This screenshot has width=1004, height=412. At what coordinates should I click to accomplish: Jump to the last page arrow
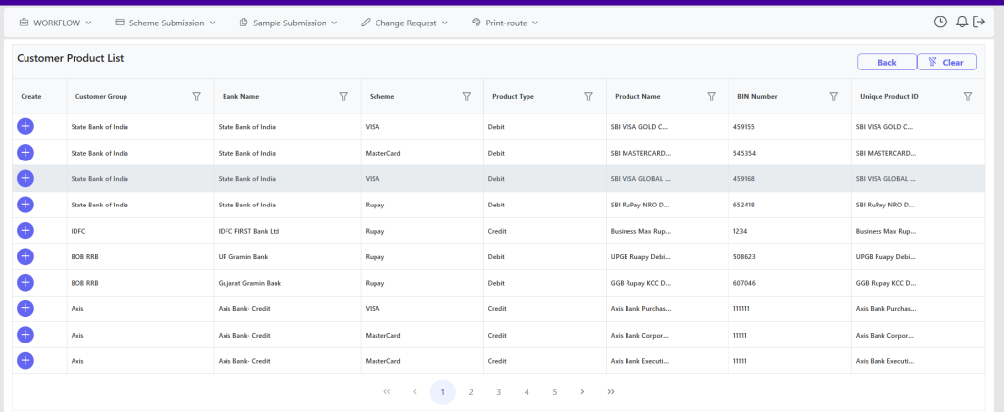611,392
